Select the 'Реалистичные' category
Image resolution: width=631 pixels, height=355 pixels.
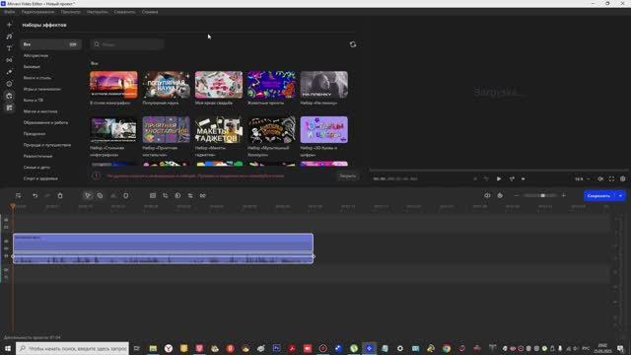[37, 156]
